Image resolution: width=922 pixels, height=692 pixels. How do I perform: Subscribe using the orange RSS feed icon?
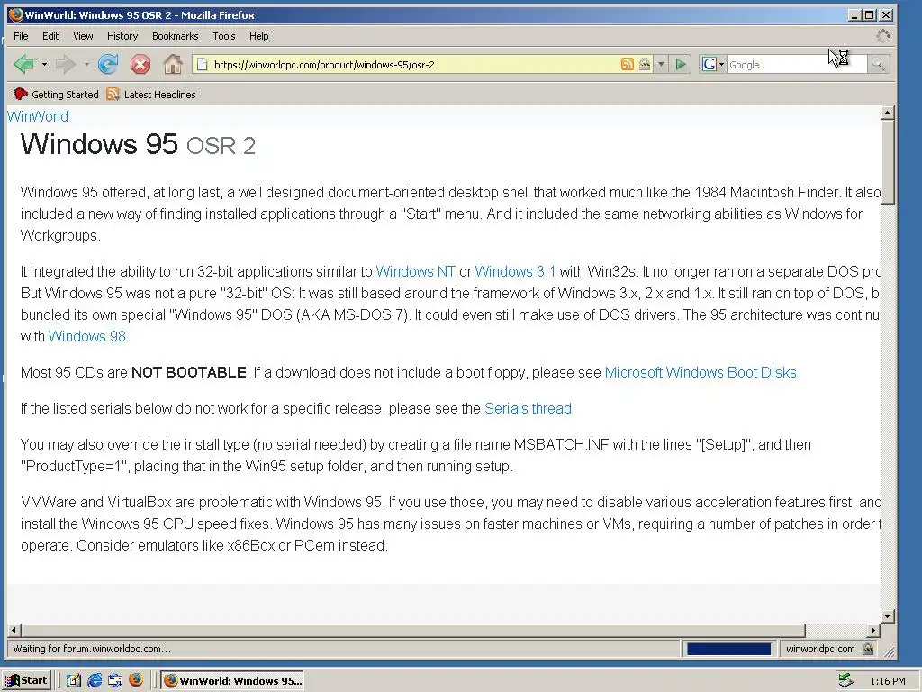point(628,64)
